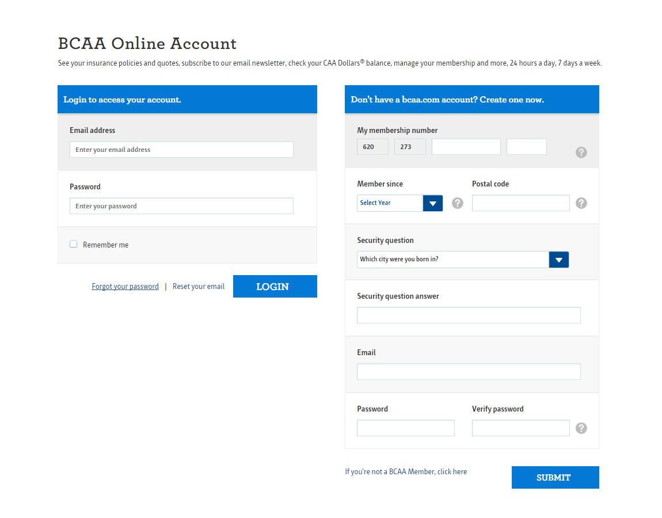Click the membership number help icon
Image resolution: width=662 pixels, height=518 pixels.
tap(581, 153)
